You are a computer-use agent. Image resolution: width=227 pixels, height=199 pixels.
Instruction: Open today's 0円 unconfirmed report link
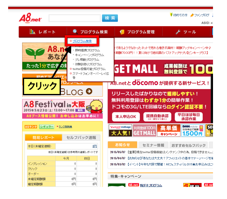tap(95, 146)
